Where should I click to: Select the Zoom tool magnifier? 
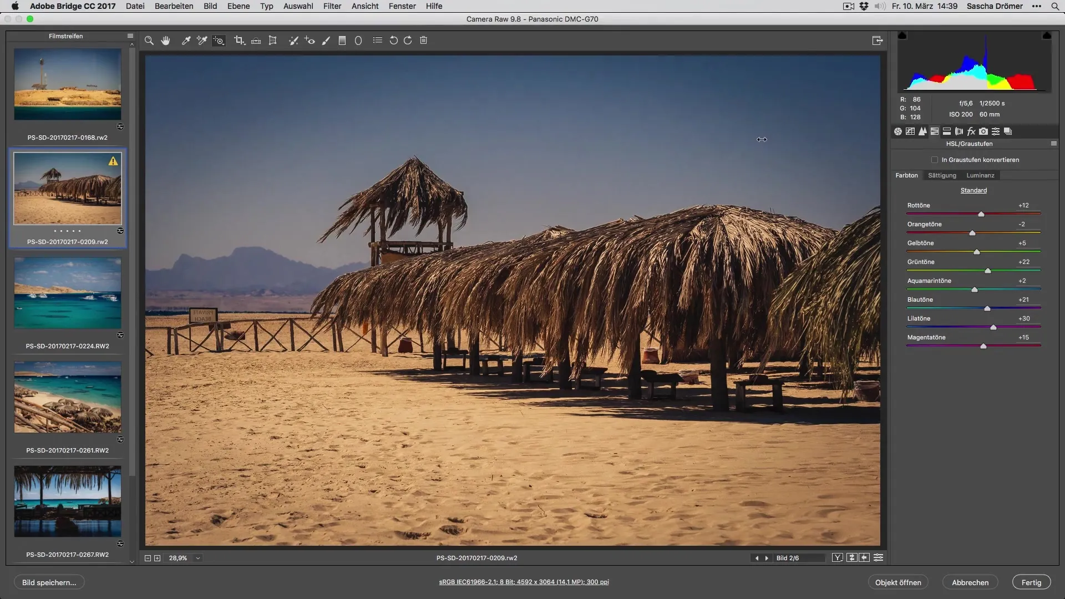149,40
